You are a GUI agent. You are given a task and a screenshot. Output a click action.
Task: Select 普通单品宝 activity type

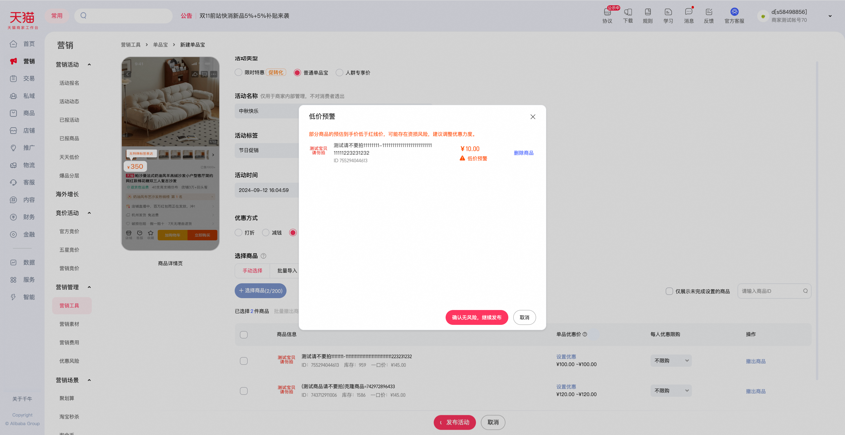pos(297,73)
